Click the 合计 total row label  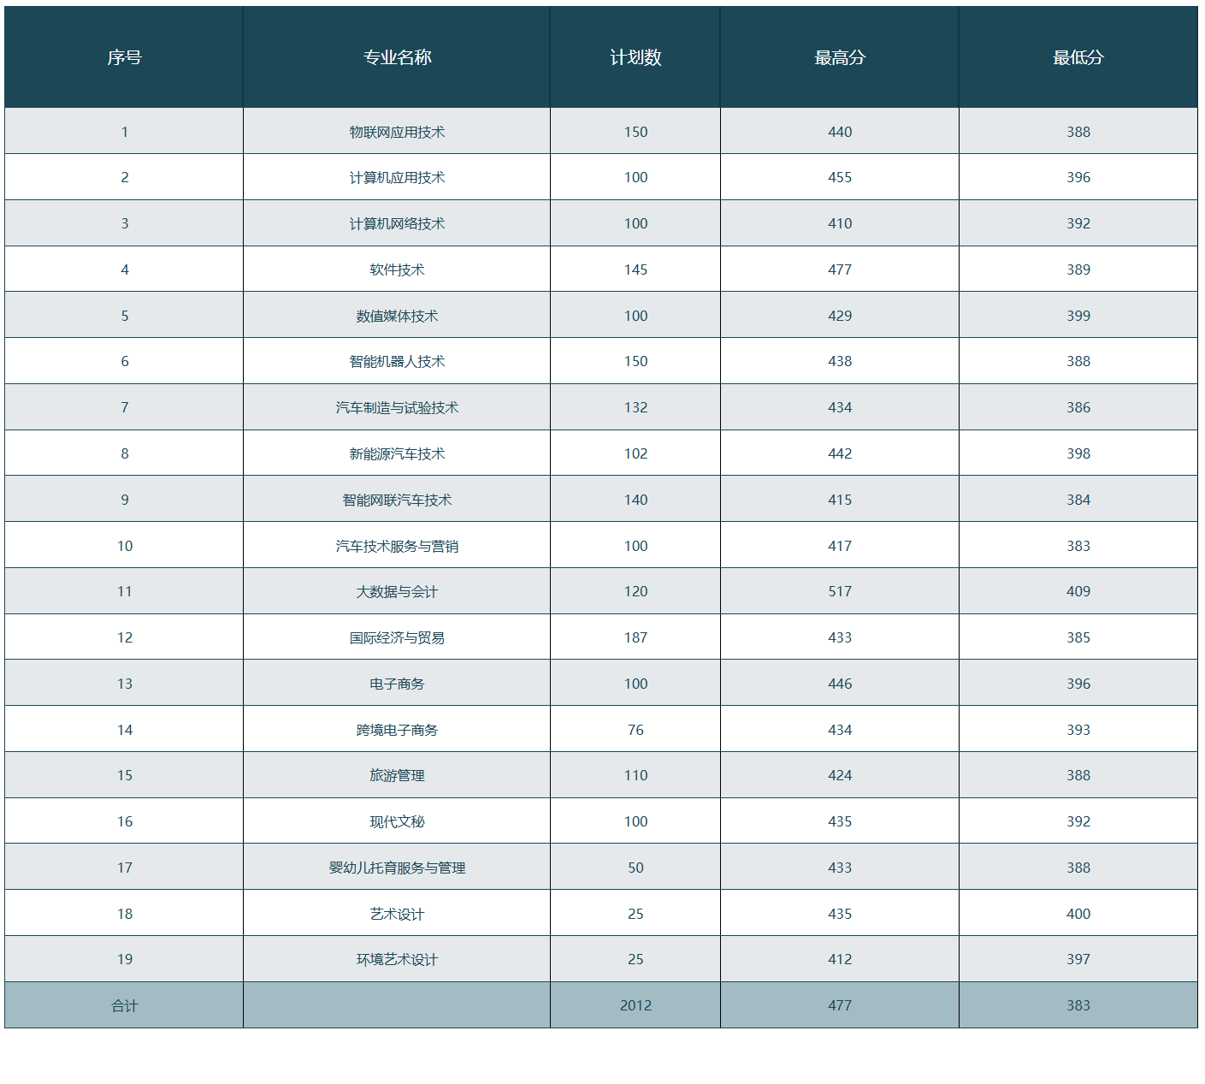pyautogui.click(x=124, y=1005)
